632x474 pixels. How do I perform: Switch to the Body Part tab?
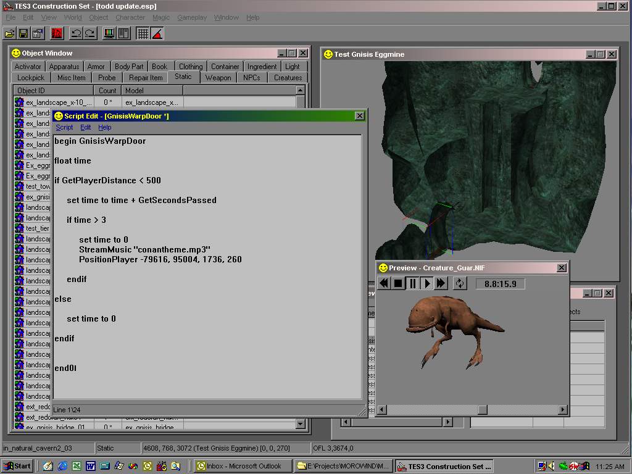[129, 67]
